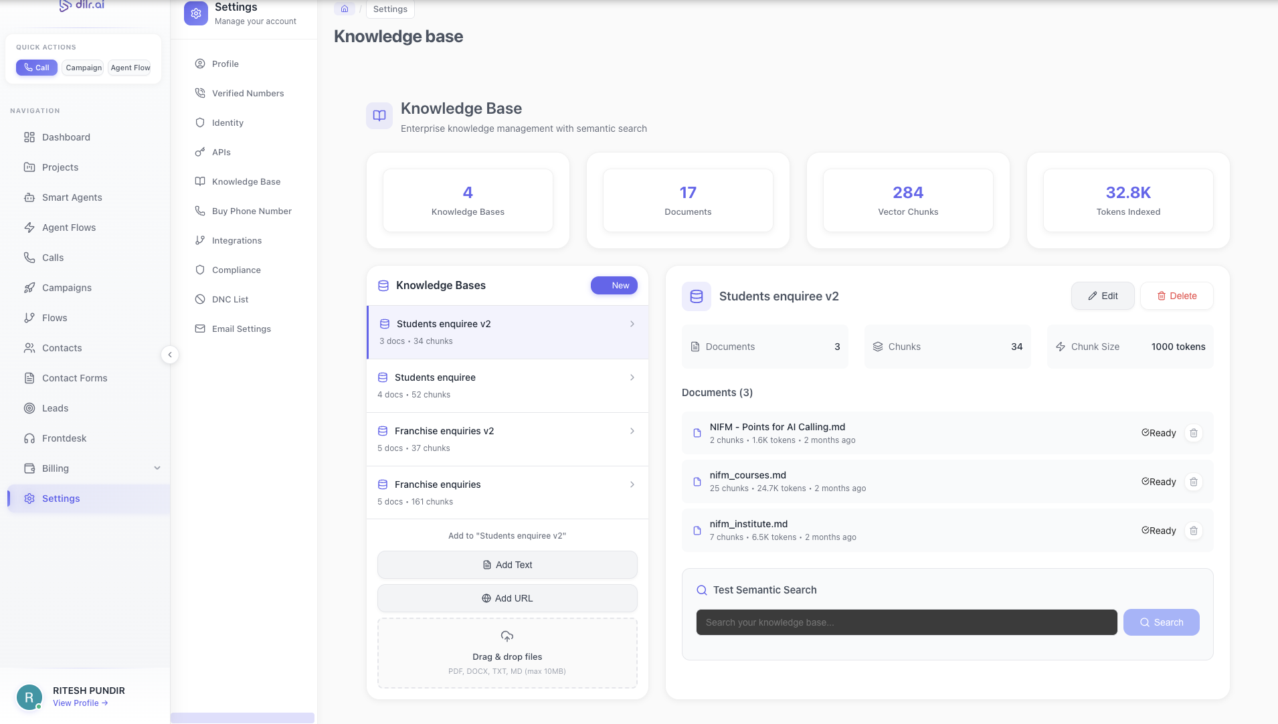
Task: Delete Students enquiree v2 knowledge base
Action: (x=1177, y=296)
